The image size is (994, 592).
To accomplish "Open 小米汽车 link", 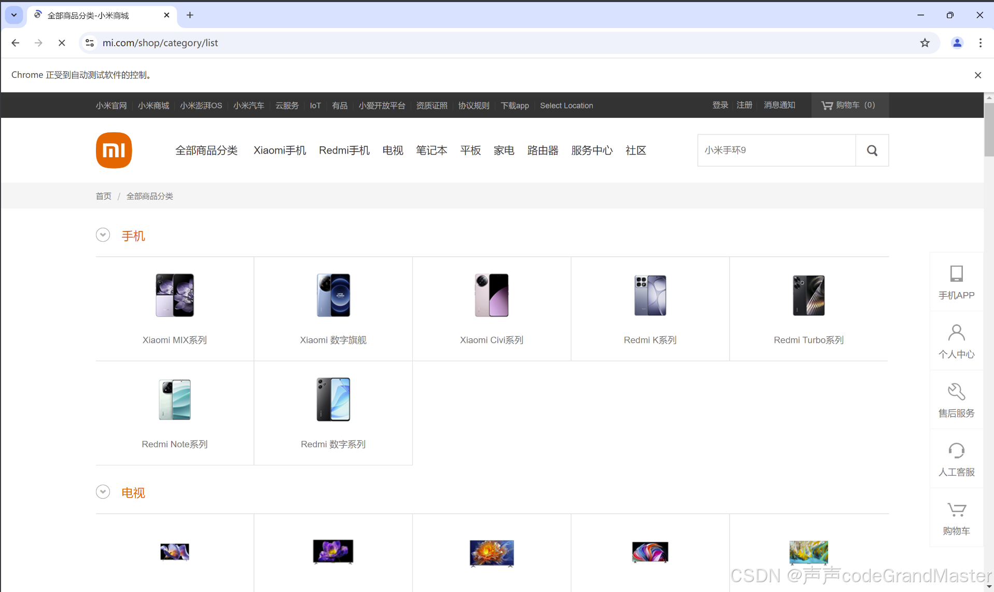I will click(x=248, y=105).
